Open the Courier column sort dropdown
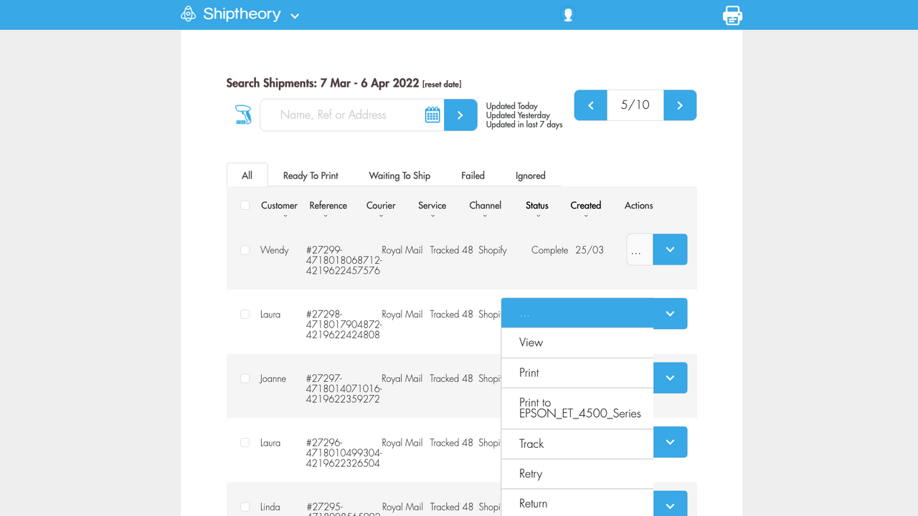The width and height of the screenshot is (918, 516). [x=381, y=214]
